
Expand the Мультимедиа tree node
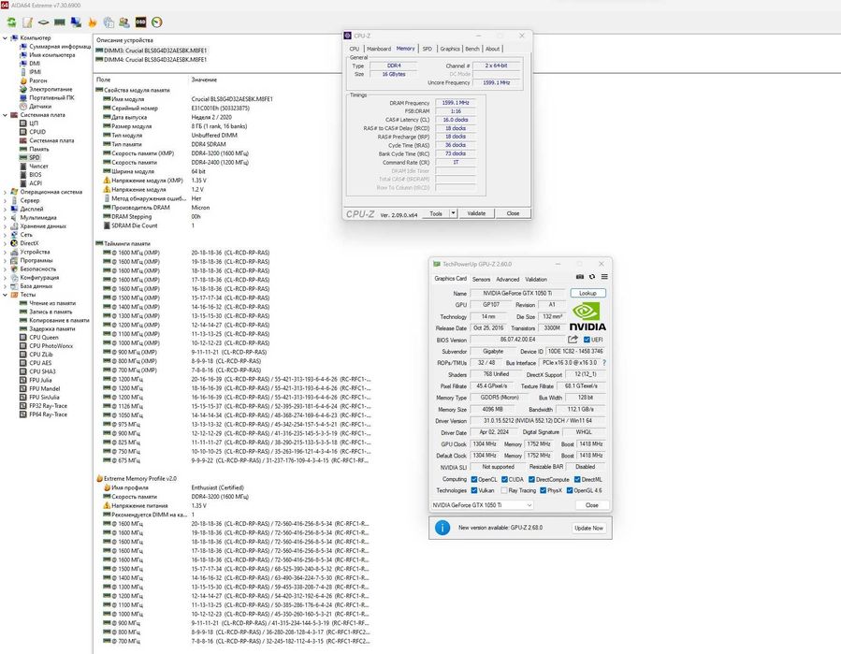click(5, 218)
